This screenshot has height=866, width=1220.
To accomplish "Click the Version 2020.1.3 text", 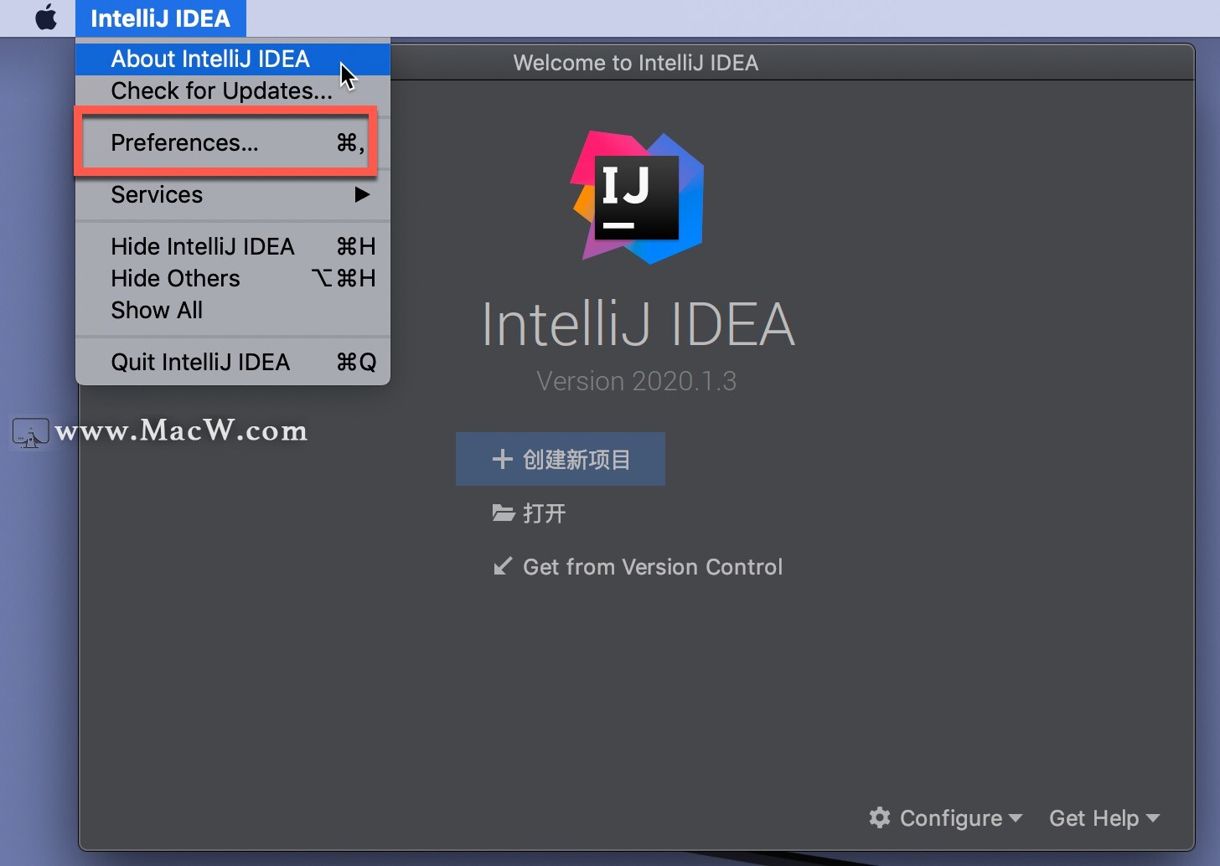I will coord(637,381).
